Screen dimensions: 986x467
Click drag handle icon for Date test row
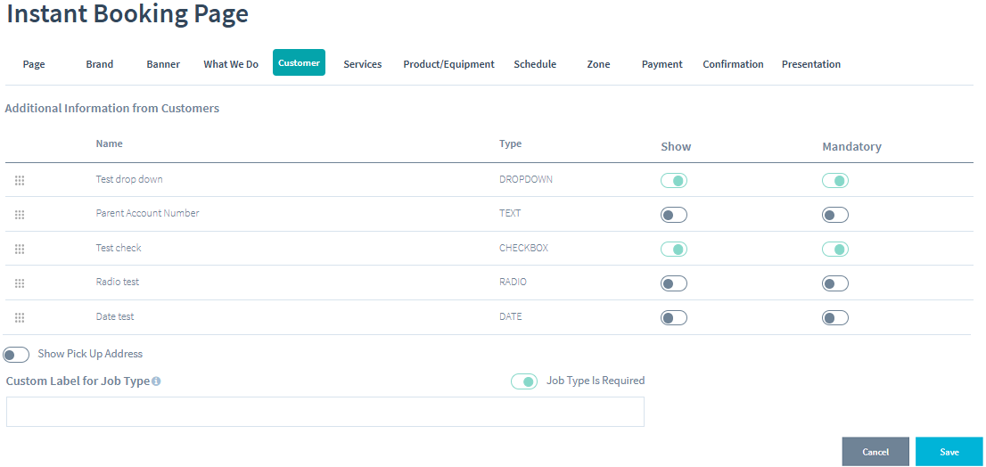pyautogui.click(x=20, y=317)
